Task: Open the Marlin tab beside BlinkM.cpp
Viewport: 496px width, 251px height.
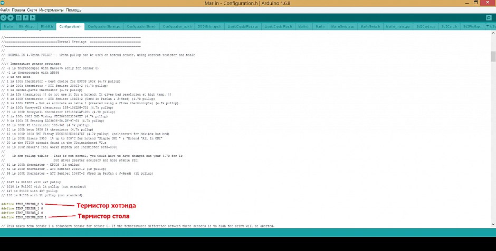Action: [8, 26]
